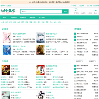
Task: Select the 仙侠 category filter
Action: click(x=19, y=22)
